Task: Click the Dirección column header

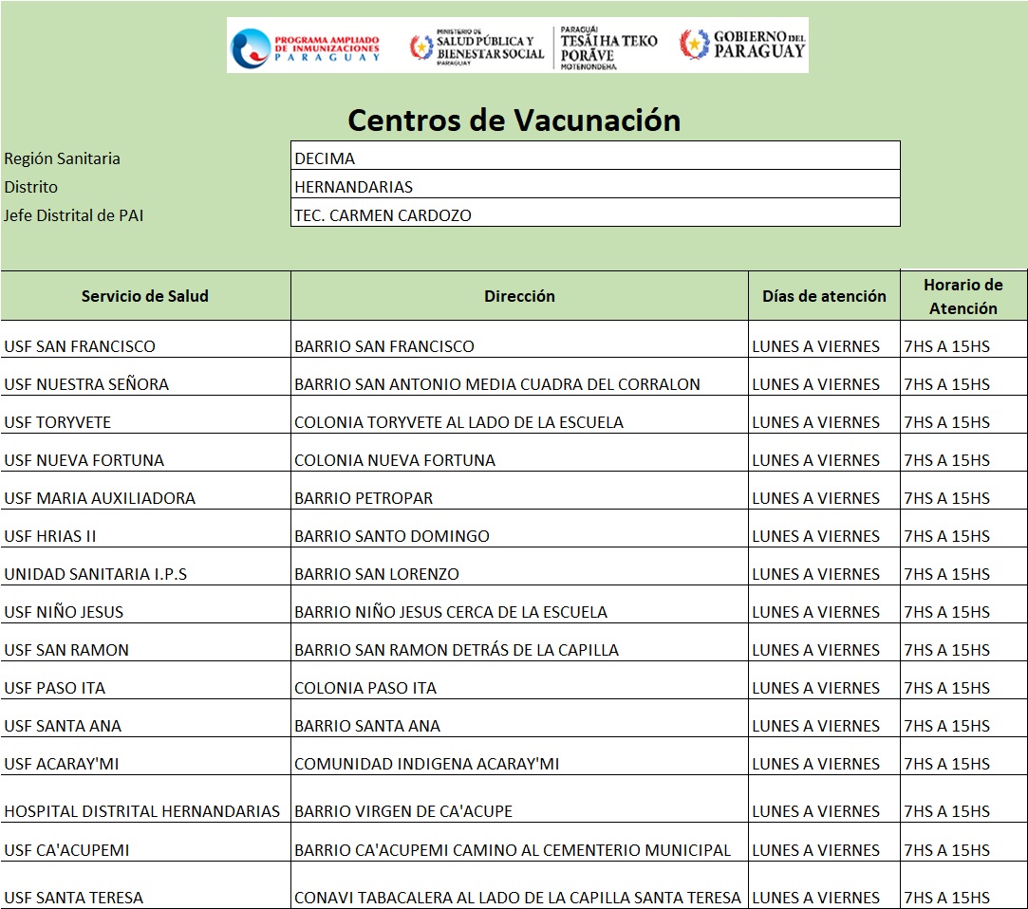Action: click(x=519, y=296)
